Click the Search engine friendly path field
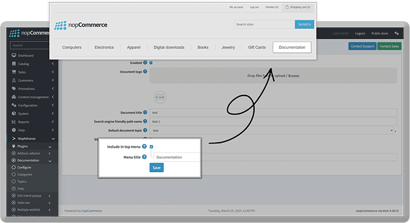The width and height of the screenshot is (410, 223). tap(273, 121)
